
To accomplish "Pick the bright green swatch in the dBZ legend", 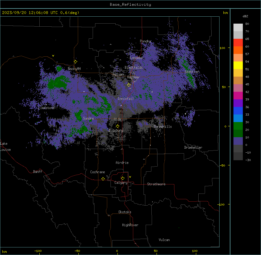I will 238,126.
